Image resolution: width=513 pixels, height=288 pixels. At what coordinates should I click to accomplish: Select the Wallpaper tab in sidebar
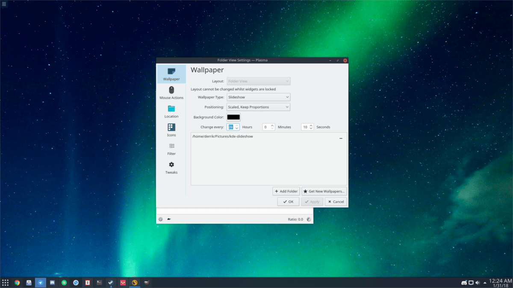click(x=171, y=74)
